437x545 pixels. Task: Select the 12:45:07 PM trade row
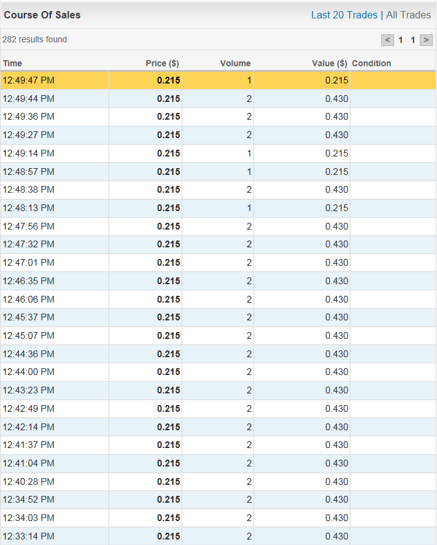[x=218, y=336]
